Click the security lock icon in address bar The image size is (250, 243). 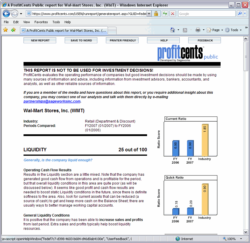[156, 14]
